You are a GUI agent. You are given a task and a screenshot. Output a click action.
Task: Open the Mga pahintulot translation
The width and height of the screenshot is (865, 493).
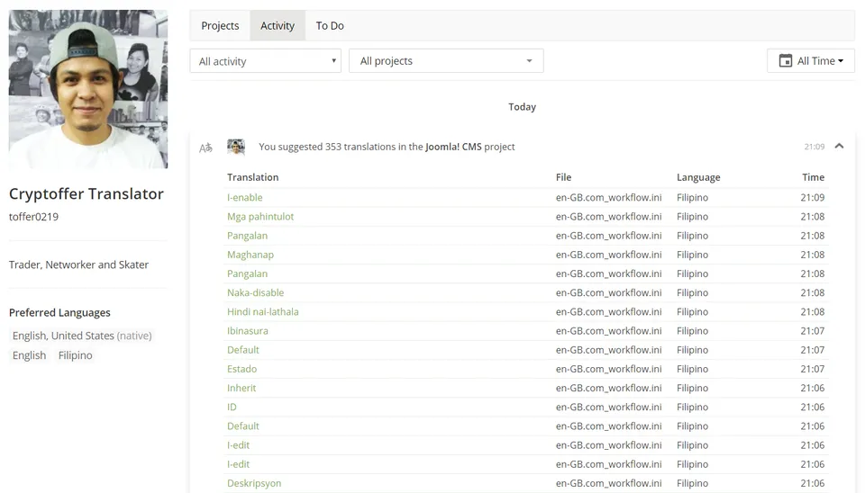(260, 217)
